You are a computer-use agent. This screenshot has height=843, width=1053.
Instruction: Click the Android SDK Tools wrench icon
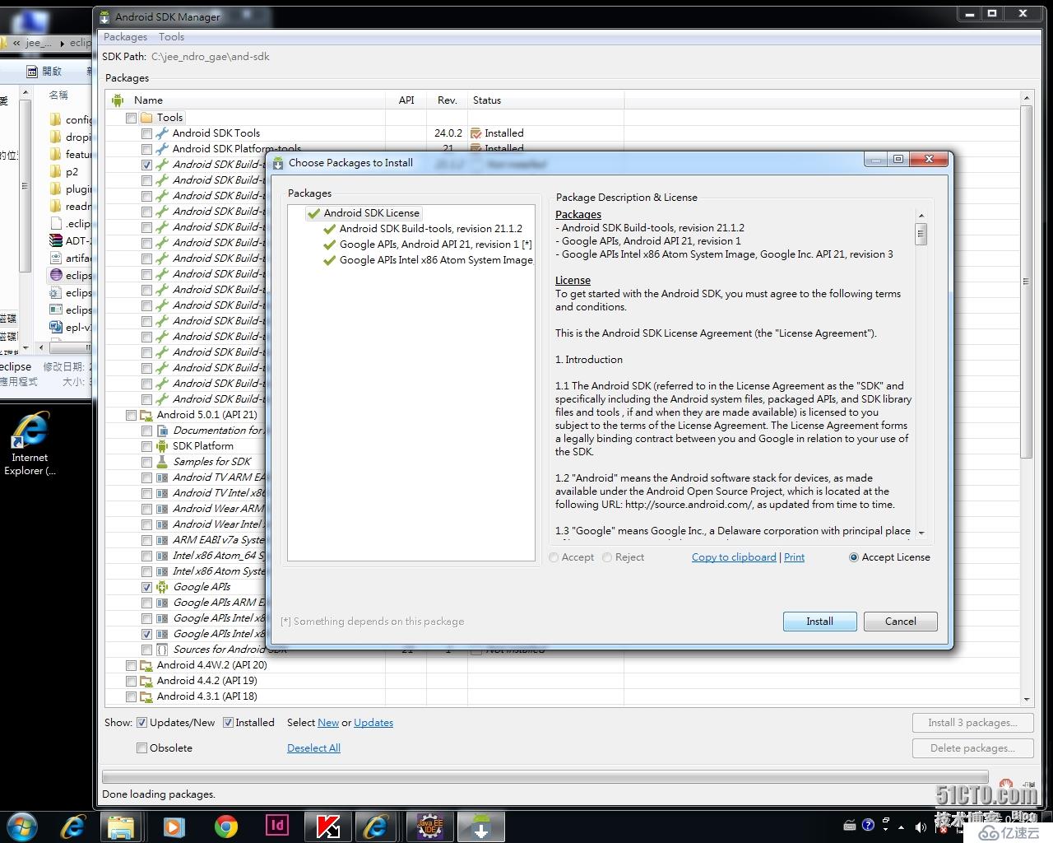[162, 133]
